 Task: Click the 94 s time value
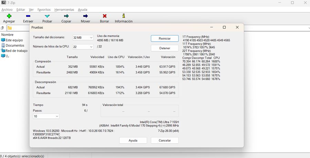coord(85,105)
